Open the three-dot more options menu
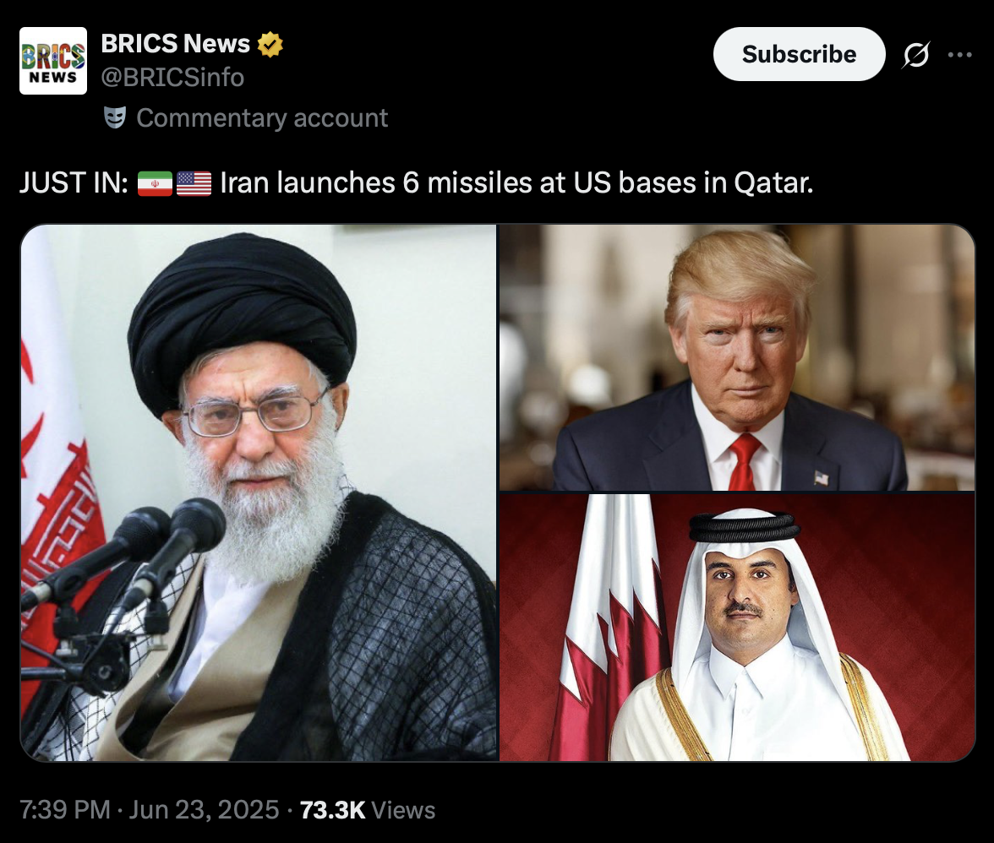This screenshot has width=994, height=843. (960, 55)
